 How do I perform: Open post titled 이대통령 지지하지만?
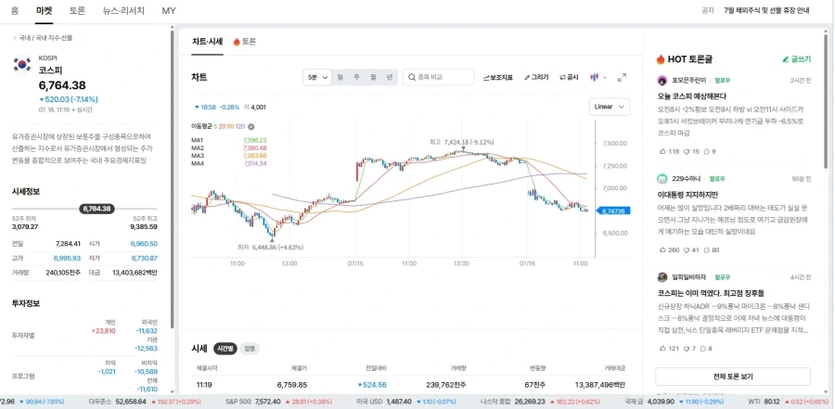[687, 195]
